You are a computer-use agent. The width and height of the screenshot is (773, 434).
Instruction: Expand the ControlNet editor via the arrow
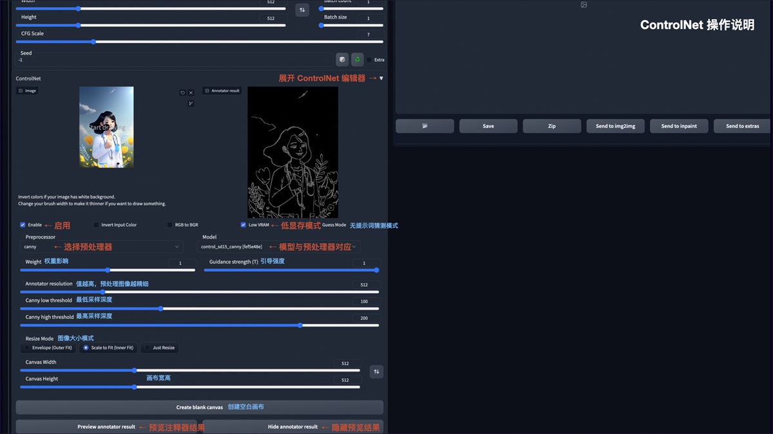tap(381, 78)
